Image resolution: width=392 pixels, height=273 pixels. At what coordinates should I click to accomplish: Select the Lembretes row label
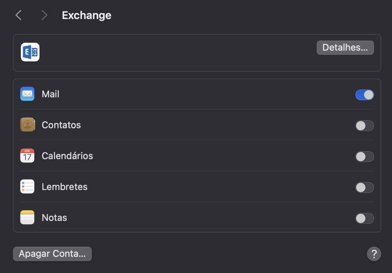65,187
